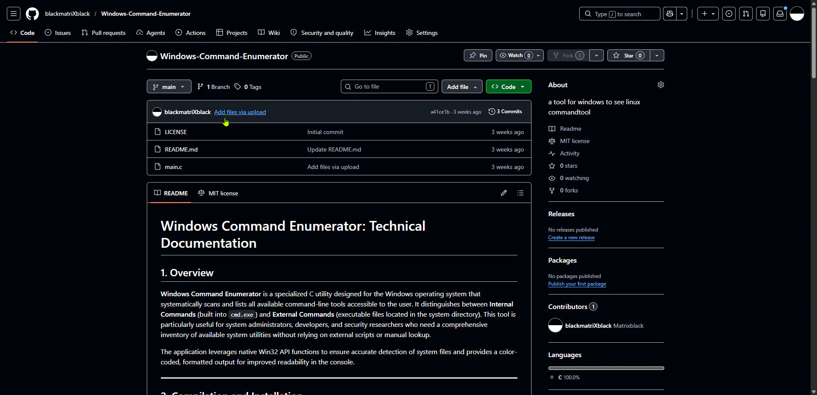Screen dimensions: 817x395
Task: Open the Agents tab
Action: (x=151, y=33)
